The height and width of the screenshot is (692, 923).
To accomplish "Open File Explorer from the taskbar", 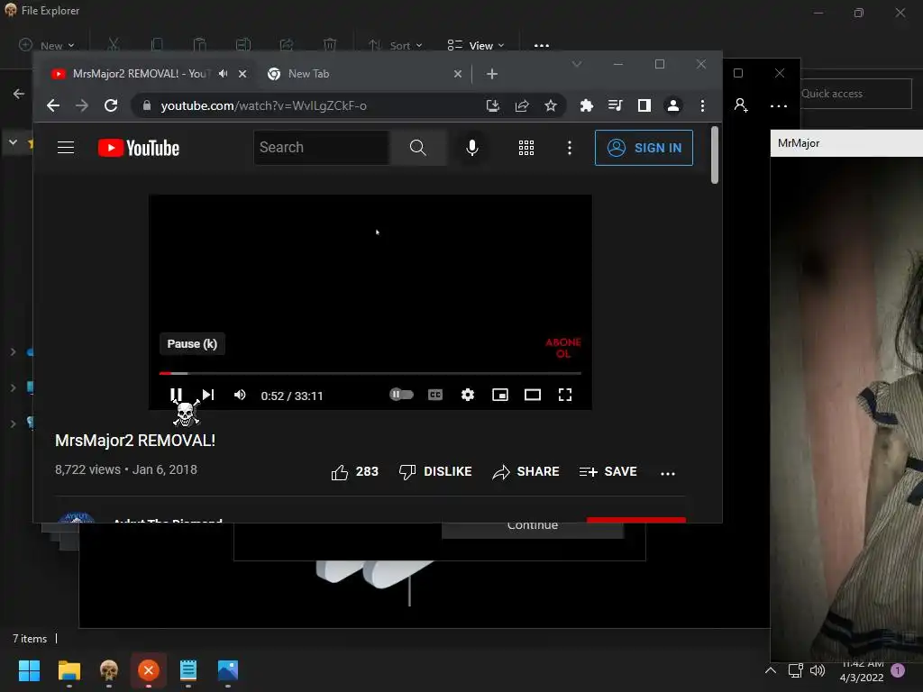I will pos(69,670).
